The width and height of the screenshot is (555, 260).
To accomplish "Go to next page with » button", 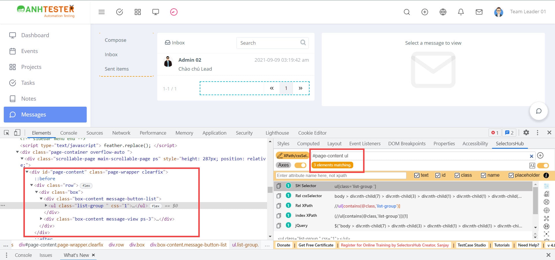I will click(x=300, y=88).
